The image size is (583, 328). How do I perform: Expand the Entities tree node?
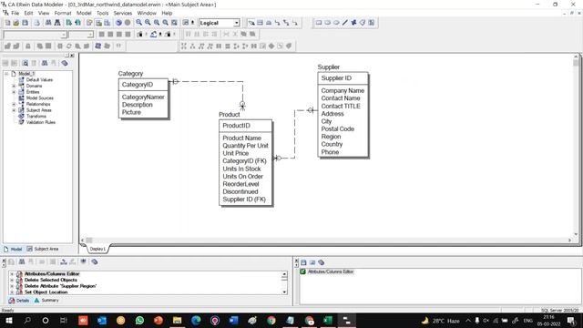click(x=15, y=92)
